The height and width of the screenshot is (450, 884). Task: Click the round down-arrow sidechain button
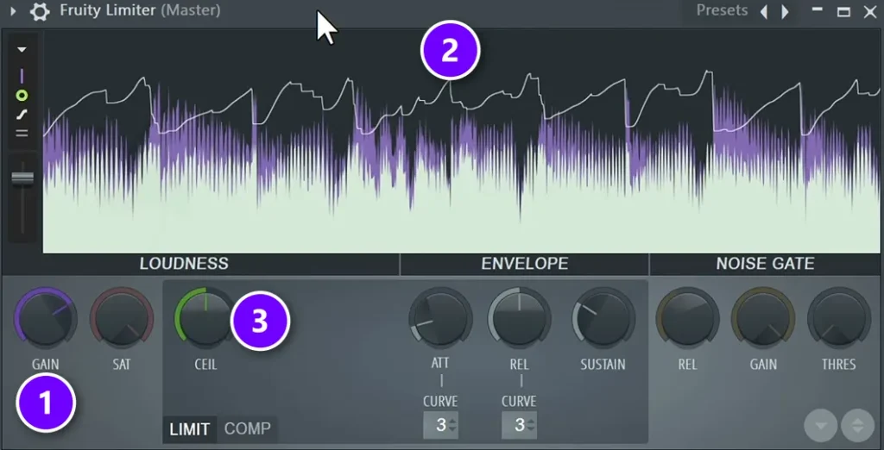pyautogui.click(x=821, y=425)
